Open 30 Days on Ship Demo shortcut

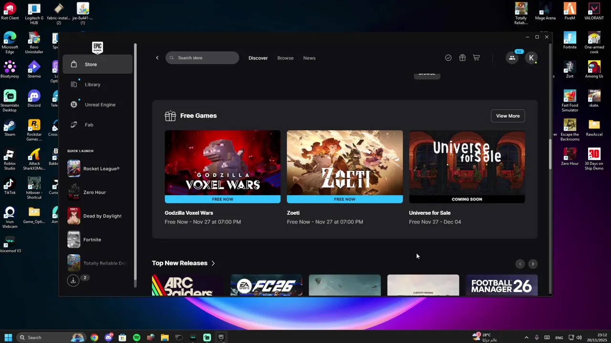coord(594,160)
